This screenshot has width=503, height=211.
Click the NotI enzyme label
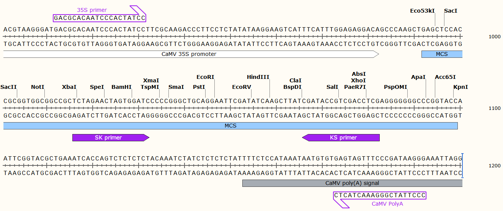(38, 87)
